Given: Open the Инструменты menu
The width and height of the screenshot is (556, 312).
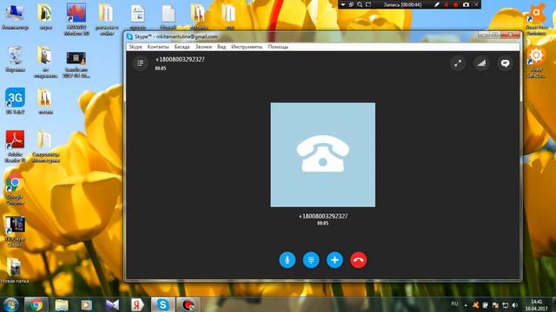Looking at the screenshot, I should click(247, 47).
